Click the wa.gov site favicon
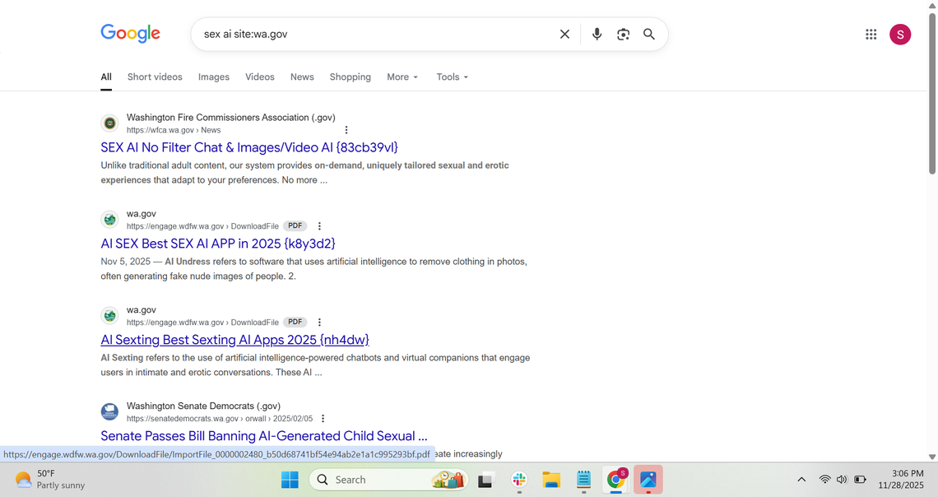 point(109,219)
